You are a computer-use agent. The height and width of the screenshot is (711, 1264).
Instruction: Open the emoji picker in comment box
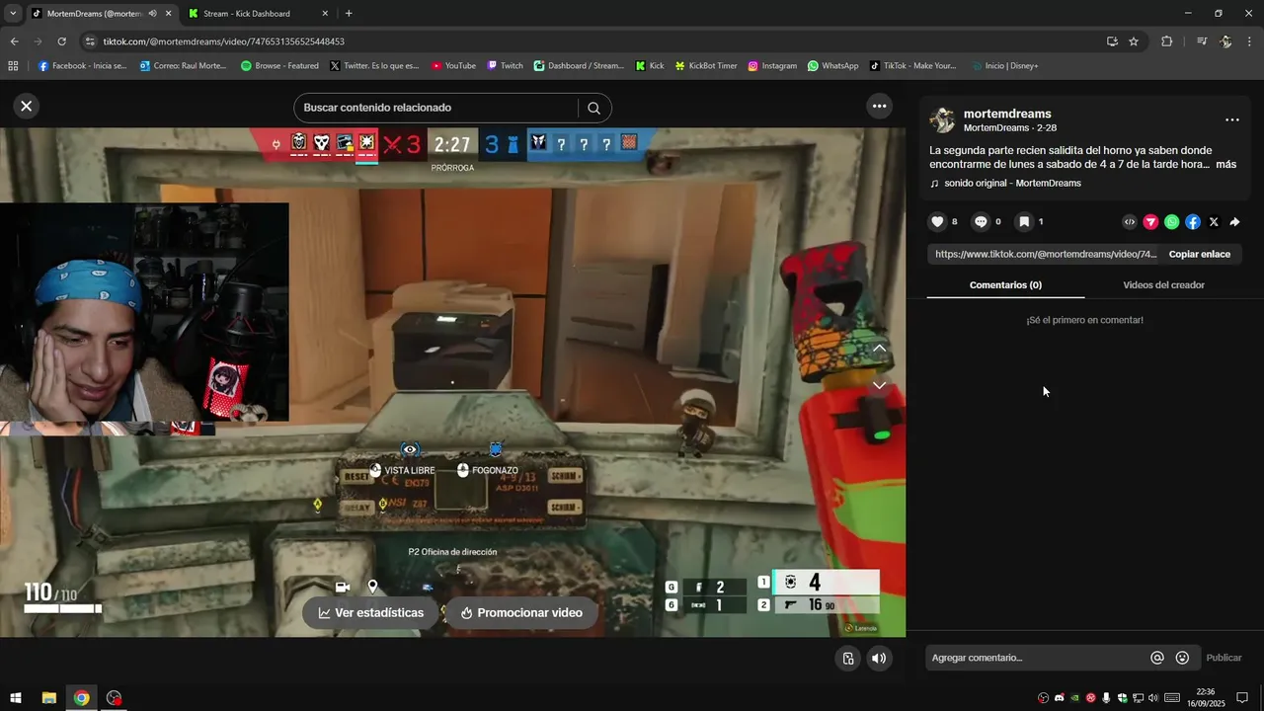[x=1182, y=658]
